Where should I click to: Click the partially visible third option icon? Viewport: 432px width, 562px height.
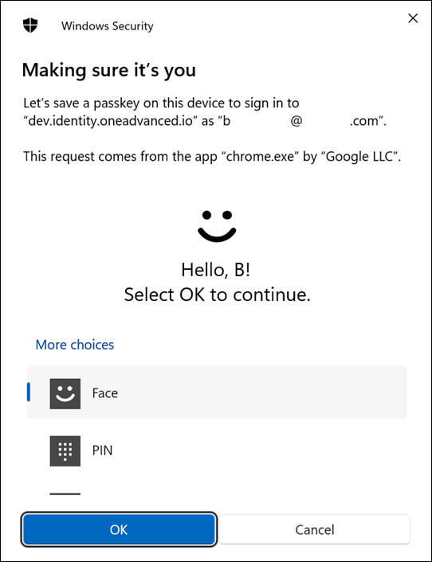pos(65,494)
